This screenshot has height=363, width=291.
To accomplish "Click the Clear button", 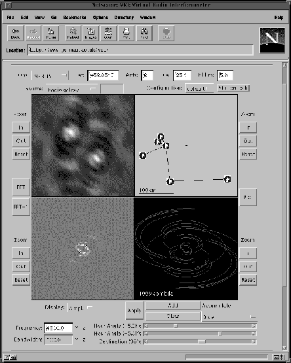I will [x=173, y=316].
